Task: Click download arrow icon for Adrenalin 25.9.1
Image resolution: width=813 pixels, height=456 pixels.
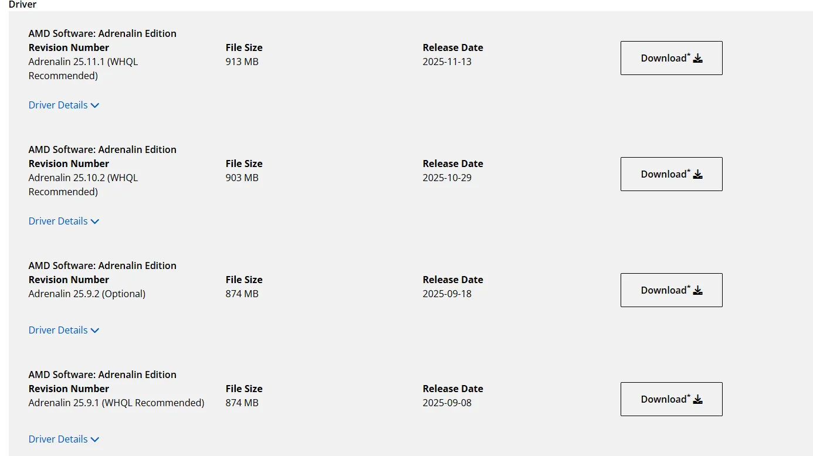Action: (698, 400)
